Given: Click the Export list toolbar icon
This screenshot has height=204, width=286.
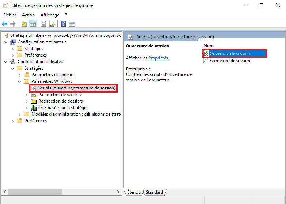Looking at the screenshot, I should coord(52,24).
